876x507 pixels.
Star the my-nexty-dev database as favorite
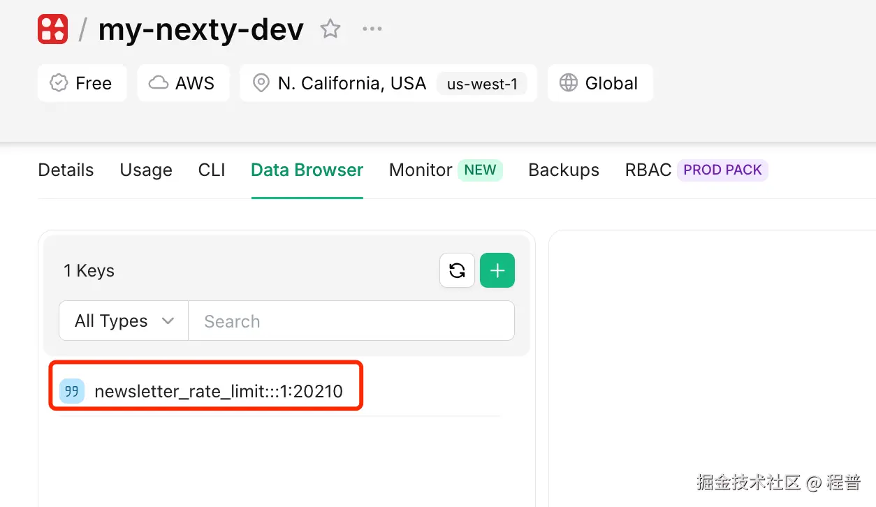click(x=330, y=29)
